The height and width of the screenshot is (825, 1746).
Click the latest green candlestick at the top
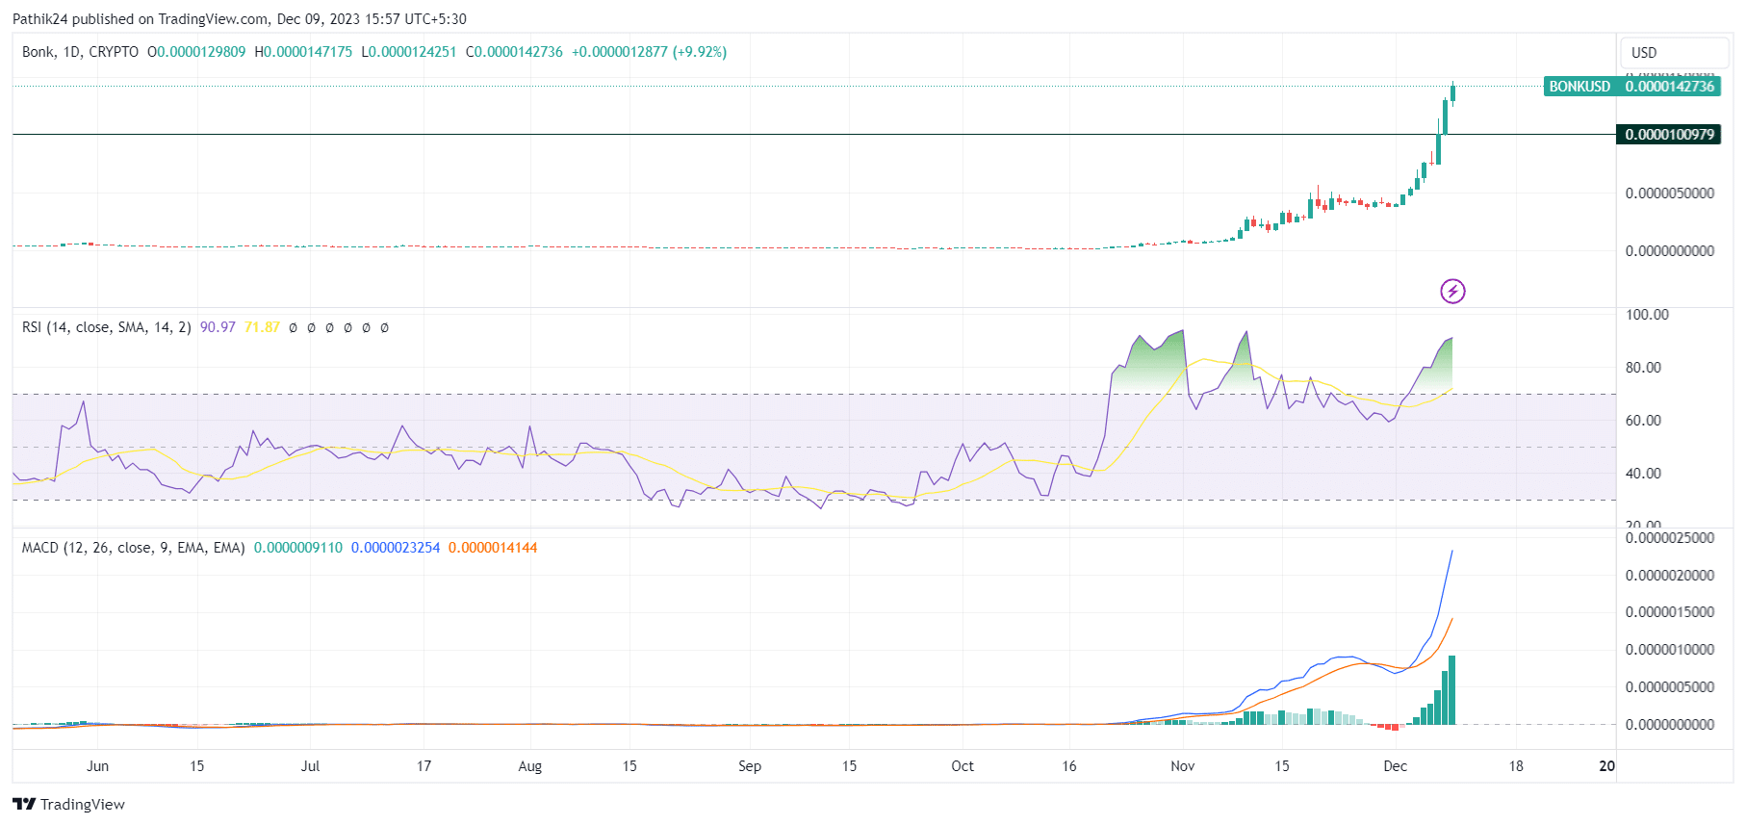click(1452, 92)
